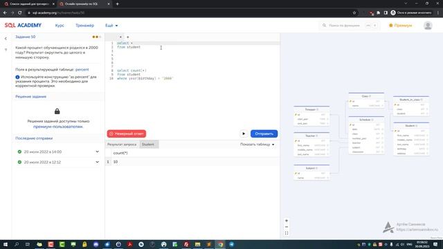Image resolution: width=443 pixels, height=249 pixels.
Task: Open Chrome from the taskbar
Action: click(220, 244)
